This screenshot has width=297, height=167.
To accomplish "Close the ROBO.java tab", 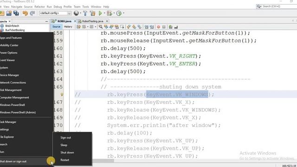I will coord(75,21).
